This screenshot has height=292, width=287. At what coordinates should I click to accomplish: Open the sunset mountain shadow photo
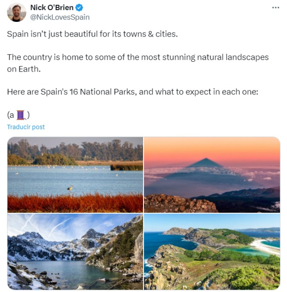212,174
